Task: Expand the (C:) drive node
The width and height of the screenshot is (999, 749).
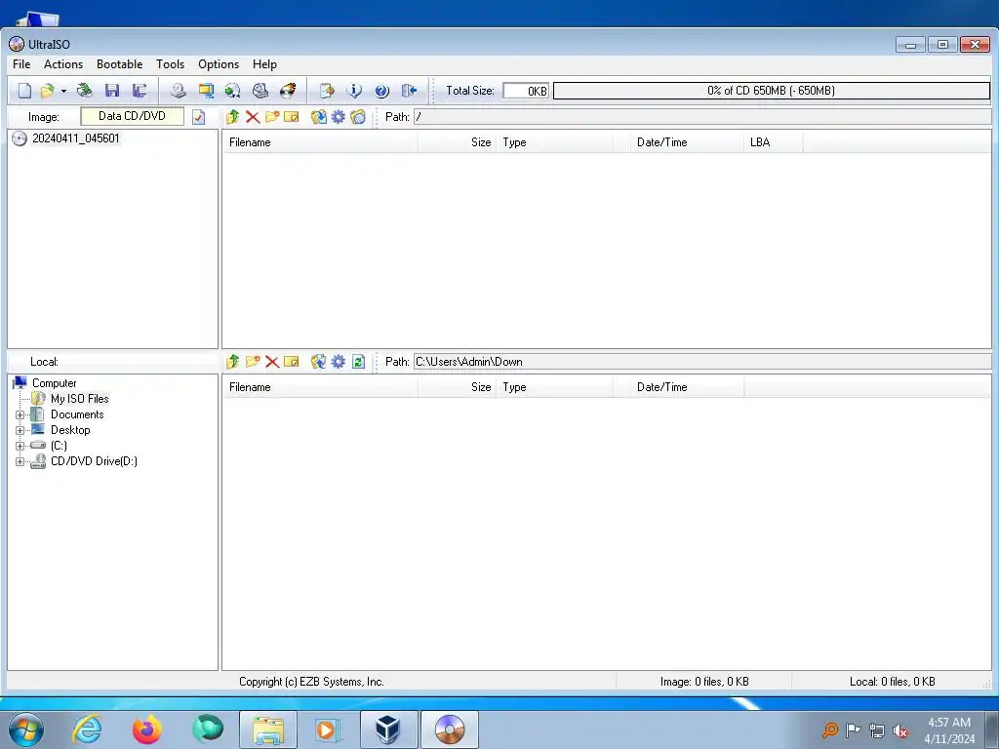Action: [20, 446]
